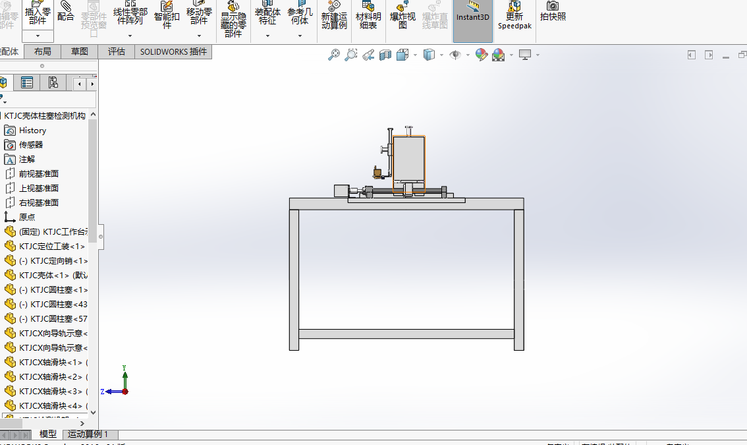Open the 移动零部件 dropdown arrow
The image size is (747, 445).
199,36
